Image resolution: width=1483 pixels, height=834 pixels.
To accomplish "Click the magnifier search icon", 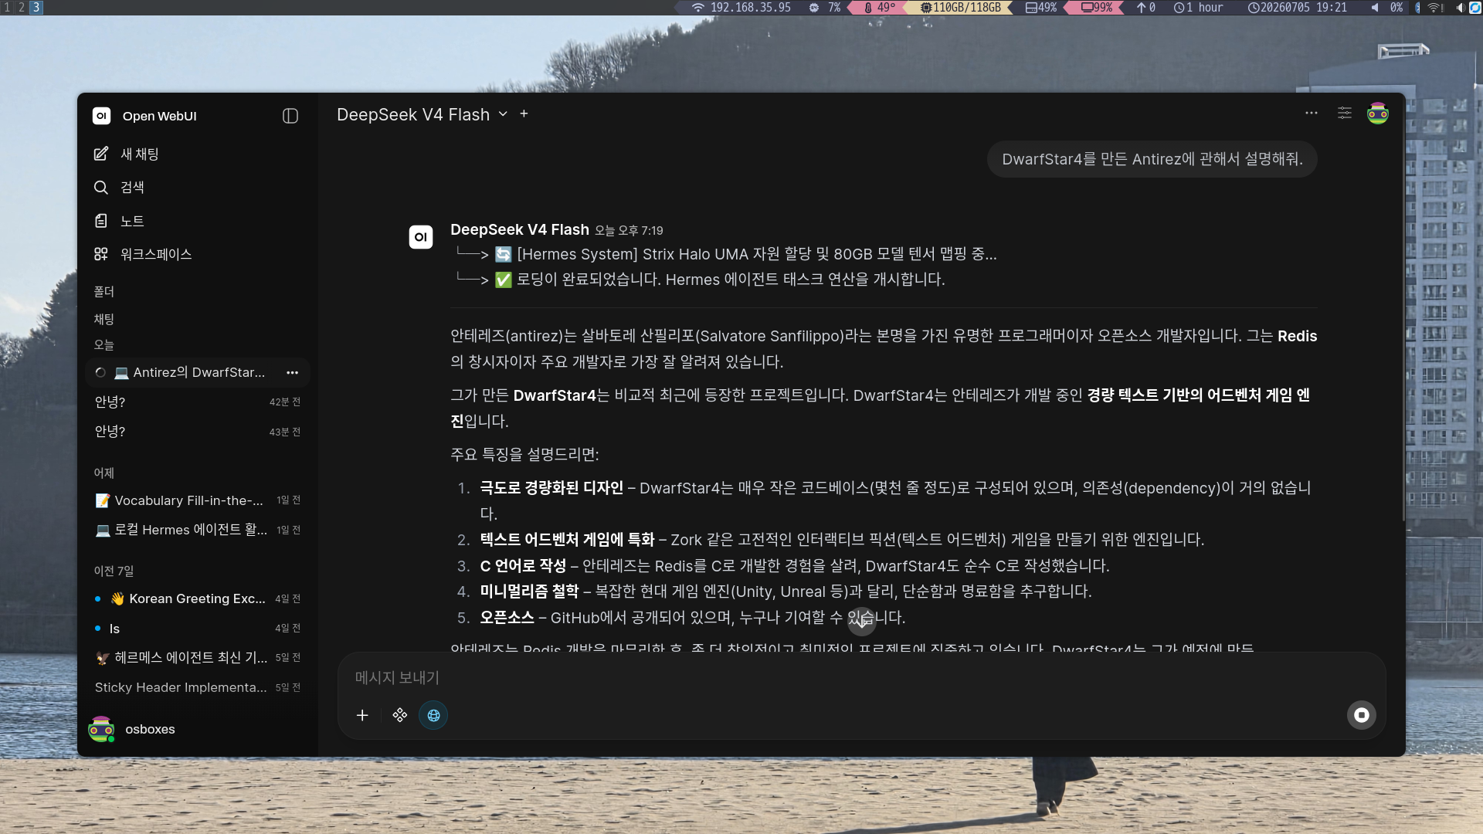I will pos(101,187).
